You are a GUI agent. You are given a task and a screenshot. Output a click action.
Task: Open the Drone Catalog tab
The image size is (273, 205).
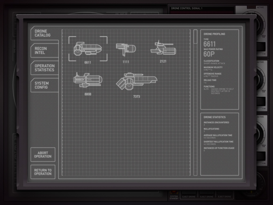click(x=44, y=33)
